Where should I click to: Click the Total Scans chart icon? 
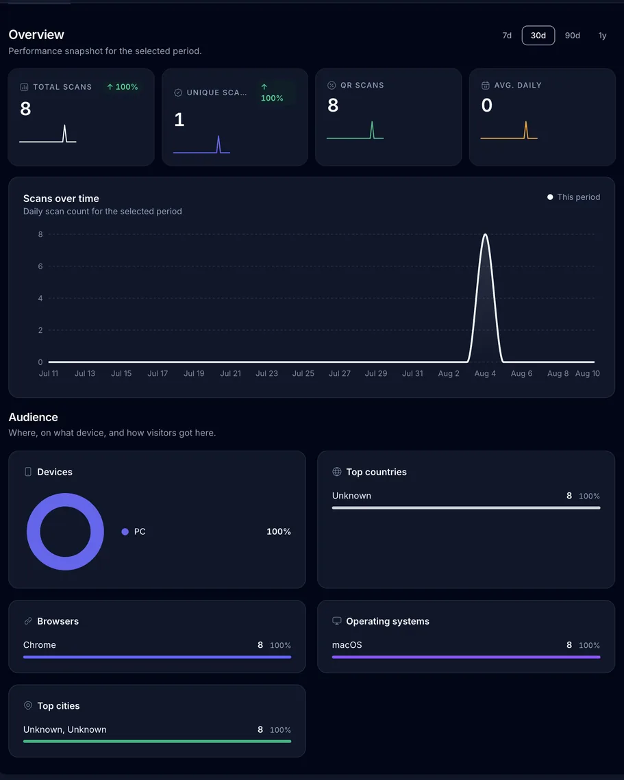(24, 87)
